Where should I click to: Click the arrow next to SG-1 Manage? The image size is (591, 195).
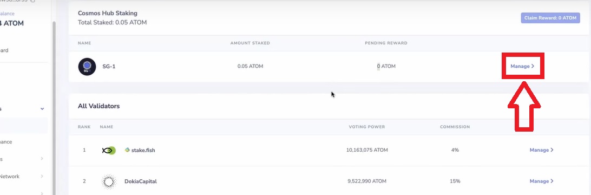tap(533, 67)
